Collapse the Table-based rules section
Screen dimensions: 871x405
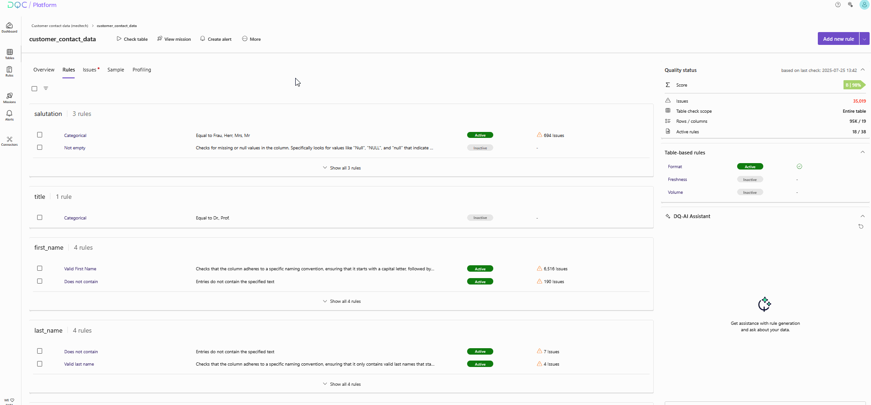pos(863,152)
